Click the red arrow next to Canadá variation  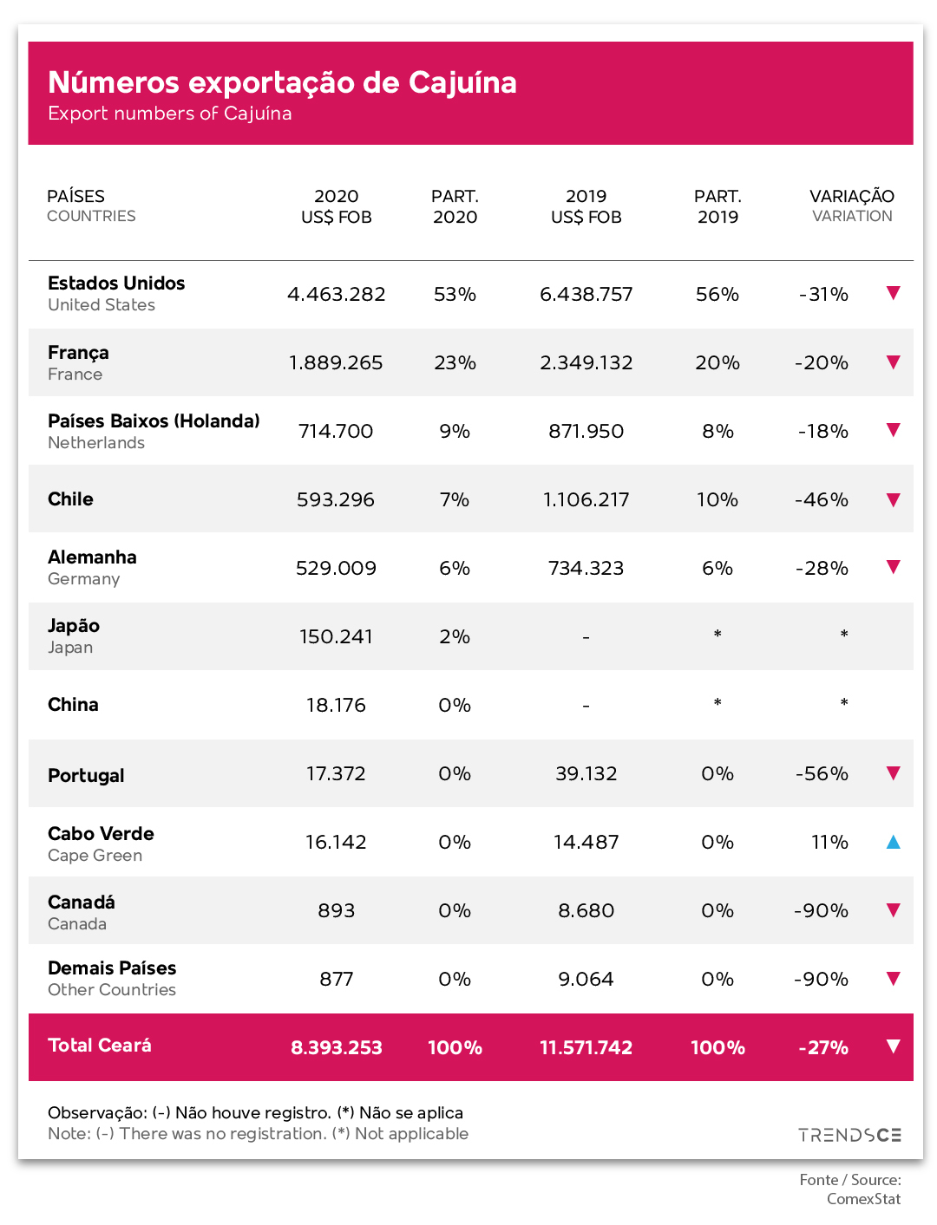tap(894, 910)
